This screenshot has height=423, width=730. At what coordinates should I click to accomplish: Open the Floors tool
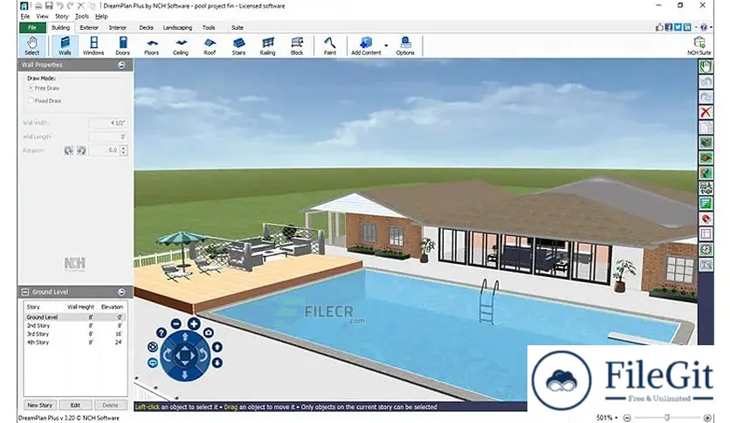[151, 46]
